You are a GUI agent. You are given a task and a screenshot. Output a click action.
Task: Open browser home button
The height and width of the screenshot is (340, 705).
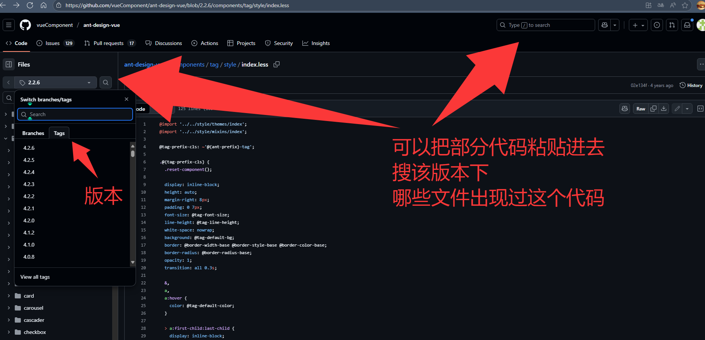(44, 5)
